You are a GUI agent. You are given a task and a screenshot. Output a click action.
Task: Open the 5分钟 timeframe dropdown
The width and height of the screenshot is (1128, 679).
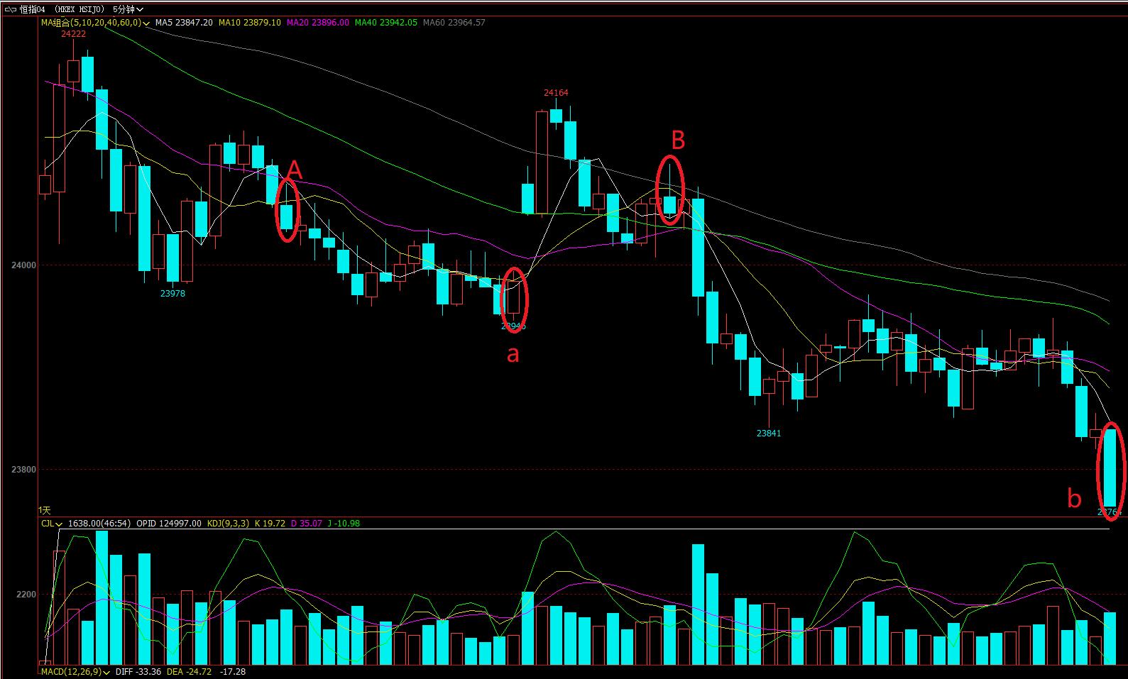128,9
